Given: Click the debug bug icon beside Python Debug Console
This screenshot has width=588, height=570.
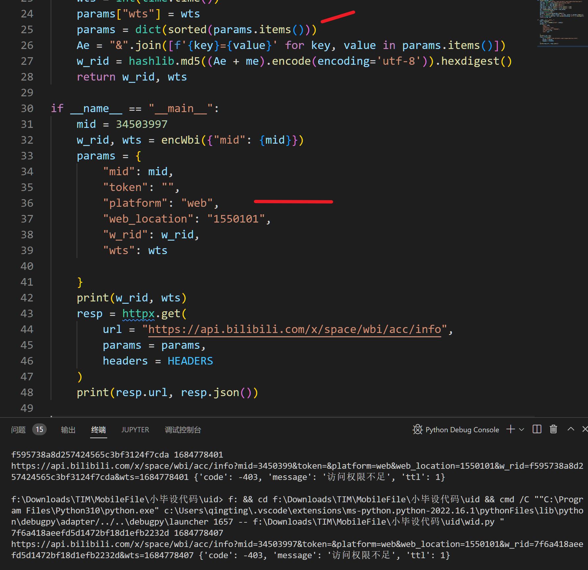Looking at the screenshot, I should coord(417,429).
